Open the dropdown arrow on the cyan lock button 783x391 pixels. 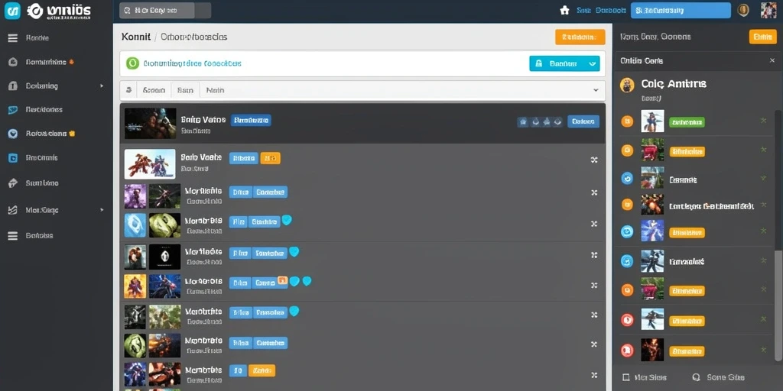coord(593,64)
